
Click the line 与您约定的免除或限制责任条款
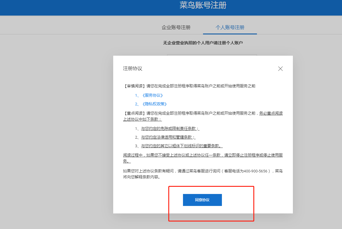click(x=170, y=129)
